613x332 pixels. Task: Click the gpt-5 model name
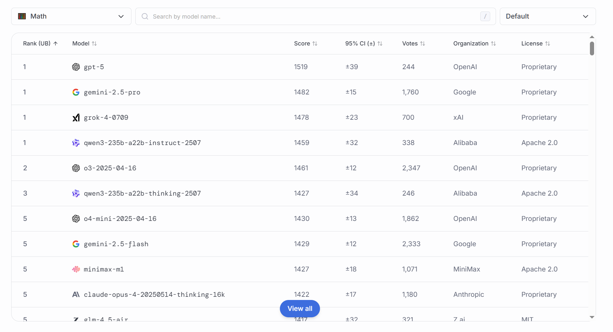click(94, 67)
